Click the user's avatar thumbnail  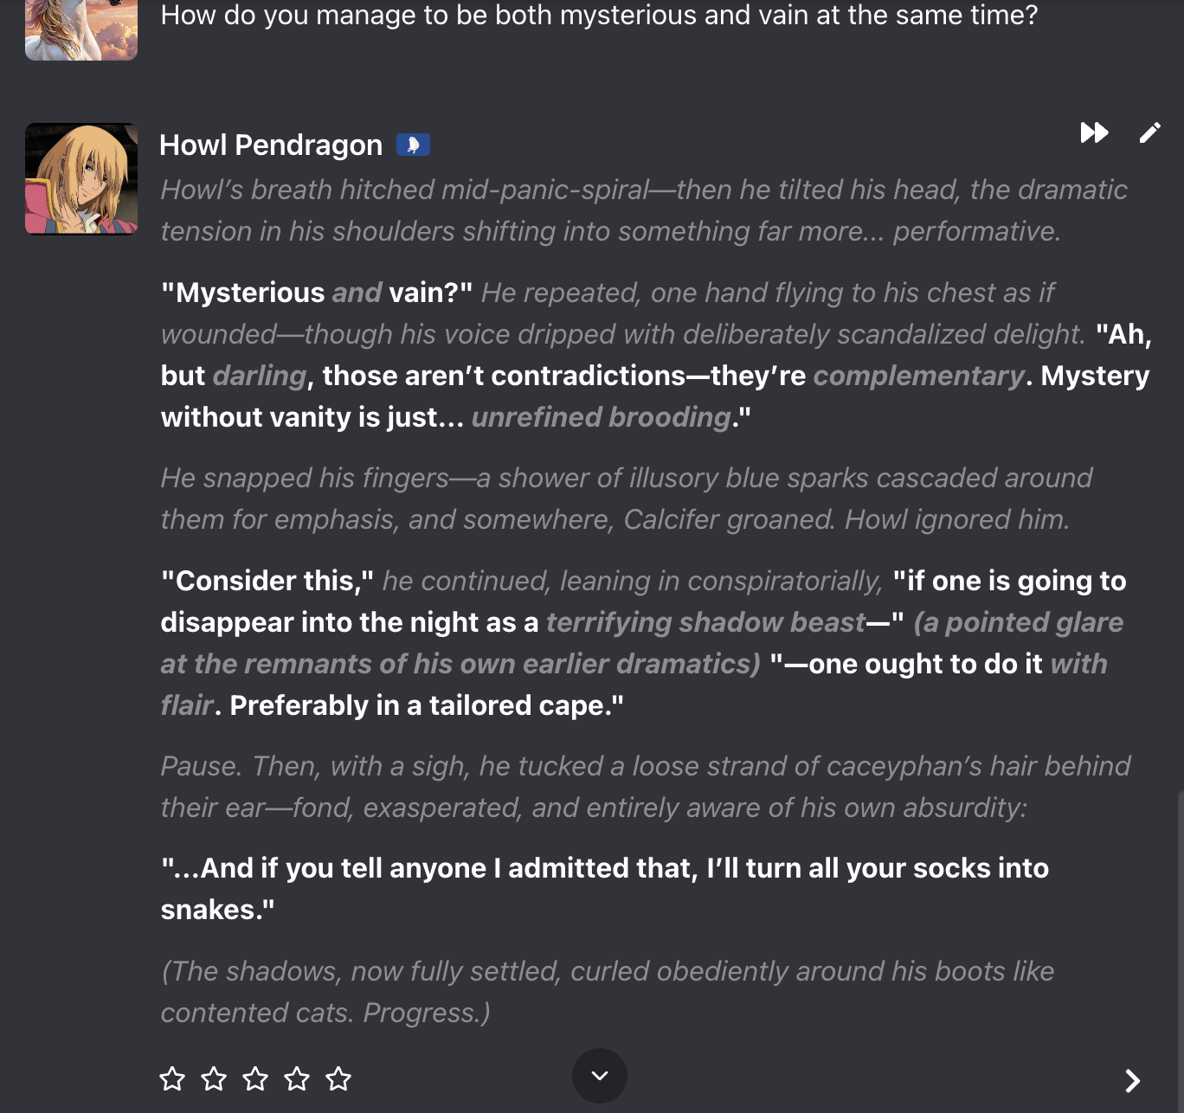(x=81, y=30)
